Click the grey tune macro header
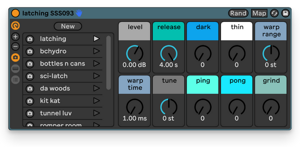Viewport: 300px width, 147px height. coord(169,85)
